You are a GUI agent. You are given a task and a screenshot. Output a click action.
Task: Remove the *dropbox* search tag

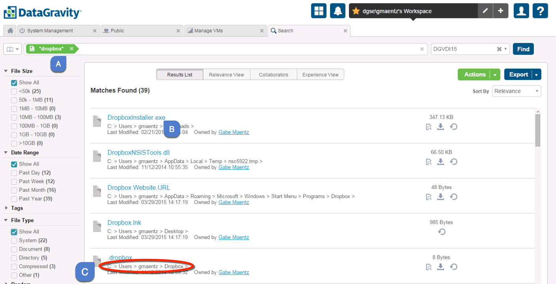(x=71, y=49)
